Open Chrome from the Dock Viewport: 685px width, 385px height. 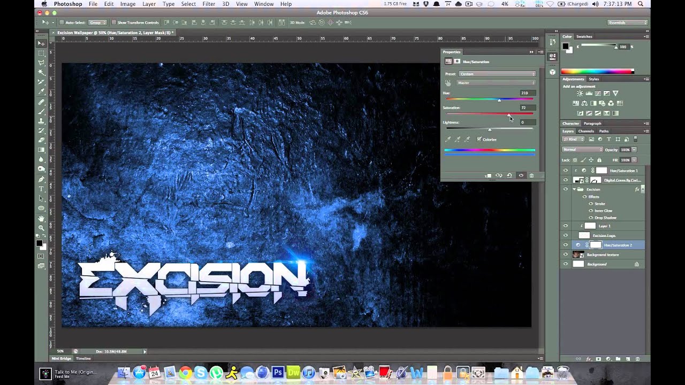click(186, 372)
